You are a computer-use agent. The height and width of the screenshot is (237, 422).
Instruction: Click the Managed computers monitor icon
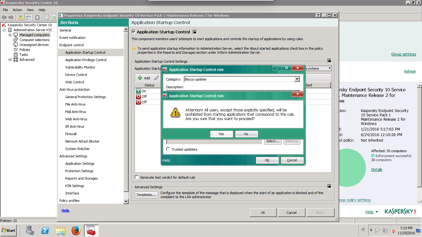[x=16, y=35]
